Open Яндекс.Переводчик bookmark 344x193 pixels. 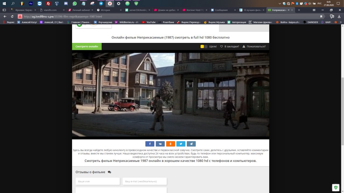pyautogui.click(x=189, y=22)
